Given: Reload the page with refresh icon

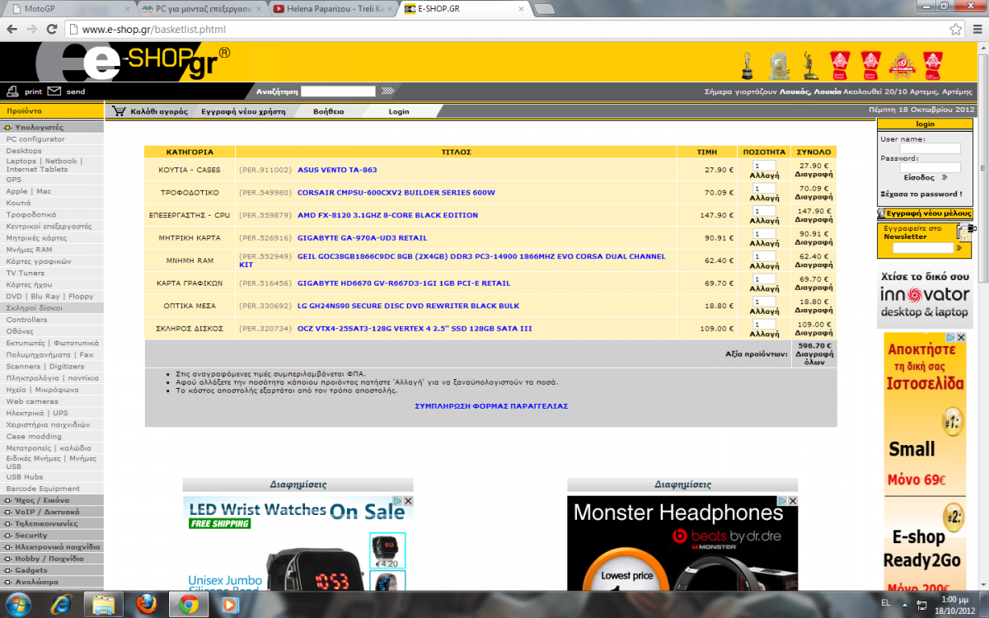Looking at the screenshot, I should 51,29.
